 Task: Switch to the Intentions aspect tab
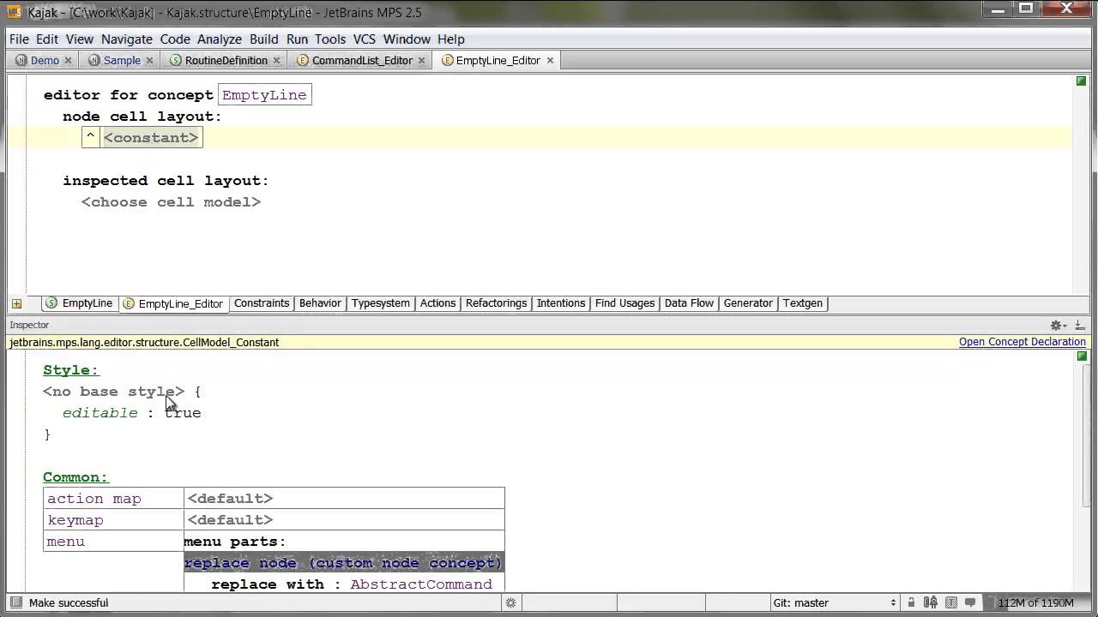click(x=561, y=303)
